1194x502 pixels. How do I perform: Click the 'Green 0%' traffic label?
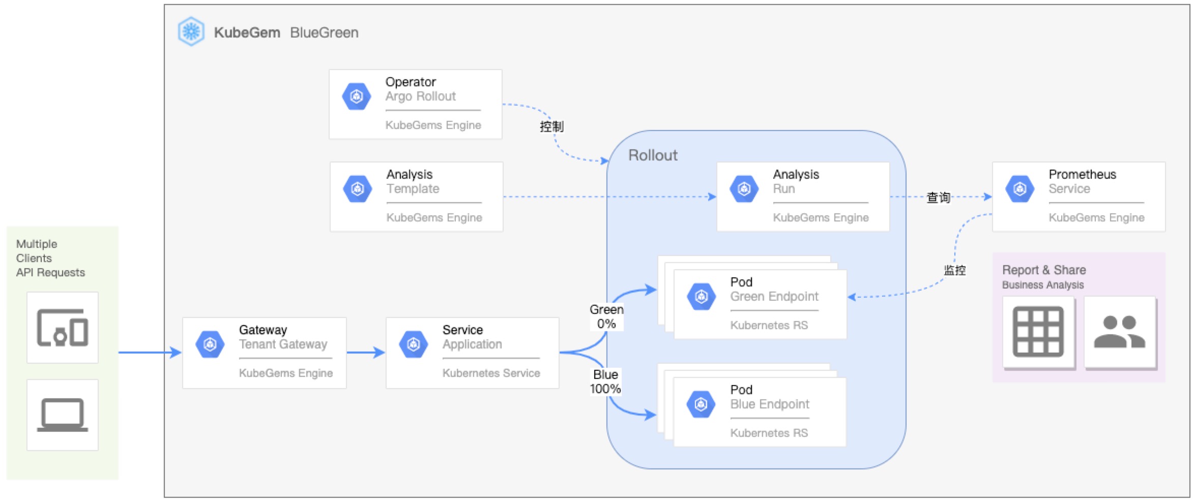[x=606, y=317]
